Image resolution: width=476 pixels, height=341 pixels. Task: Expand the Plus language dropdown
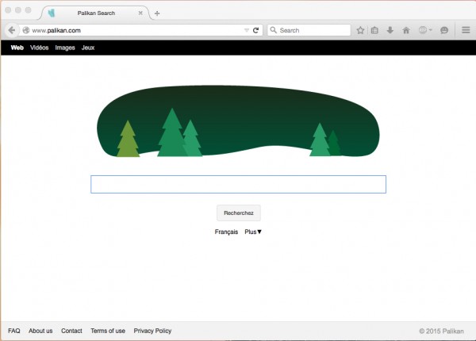(x=253, y=232)
